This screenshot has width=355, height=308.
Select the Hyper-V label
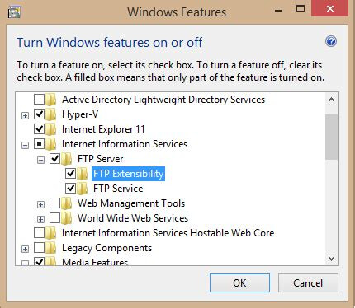click(80, 114)
